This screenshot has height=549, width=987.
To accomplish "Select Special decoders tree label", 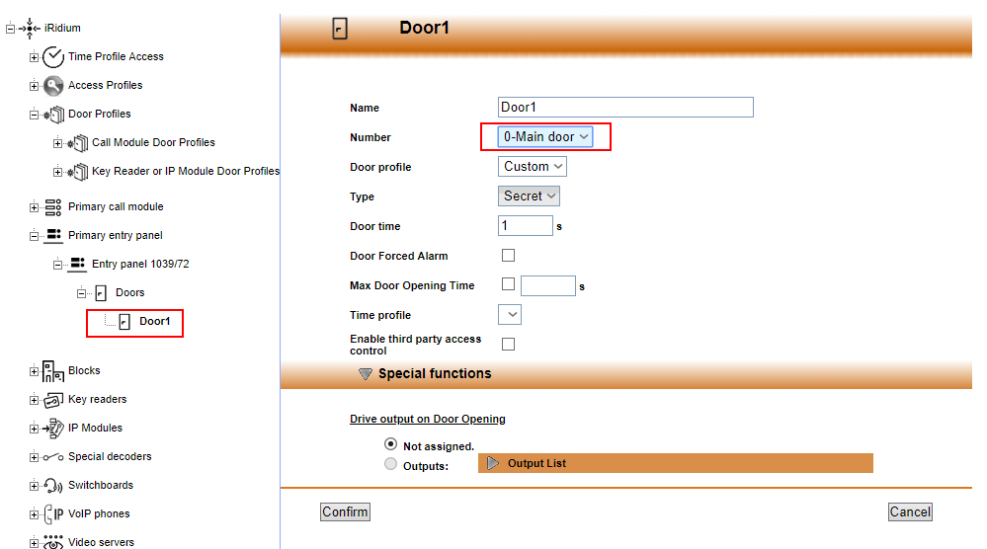I will 110,456.
